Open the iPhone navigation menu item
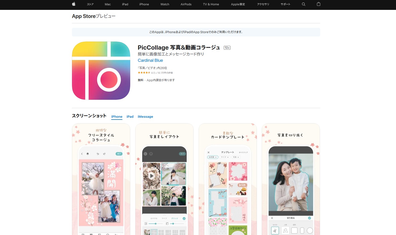The width and height of the screenshot is (396, 235). [144, 4]
